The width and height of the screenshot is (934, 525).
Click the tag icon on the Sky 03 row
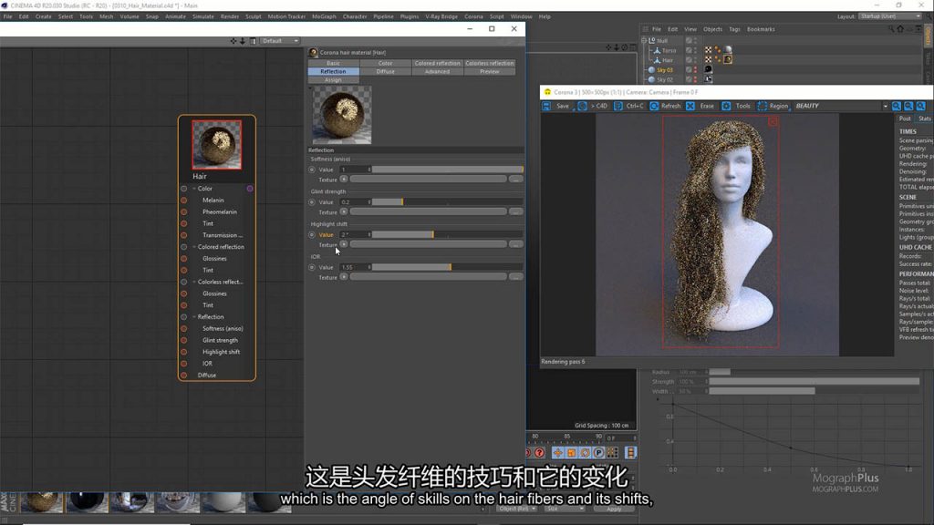coord(708,69)
